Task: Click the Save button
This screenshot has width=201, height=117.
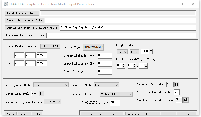Action: (x=168, y=114)
